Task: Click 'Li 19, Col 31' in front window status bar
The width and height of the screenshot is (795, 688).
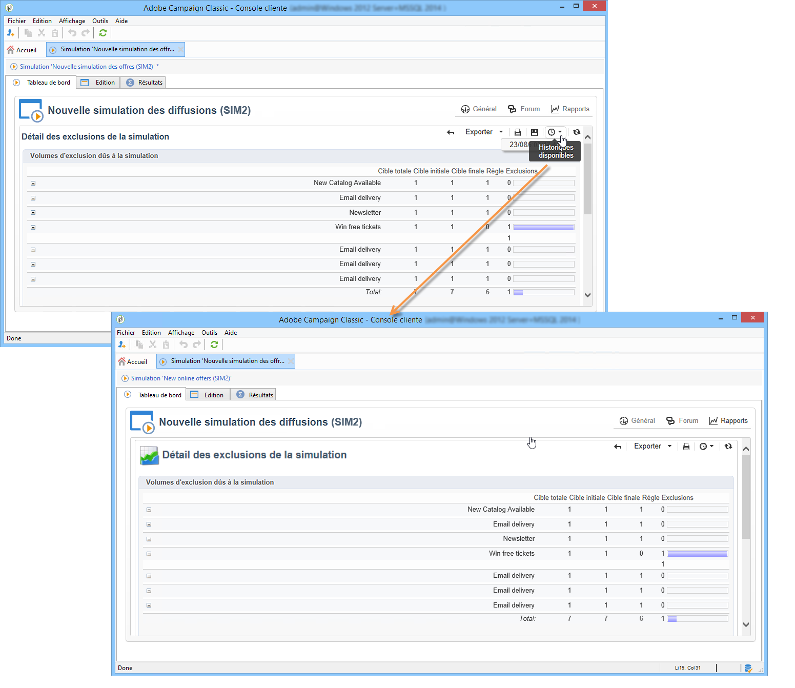Action: click(x=688, y=668)
